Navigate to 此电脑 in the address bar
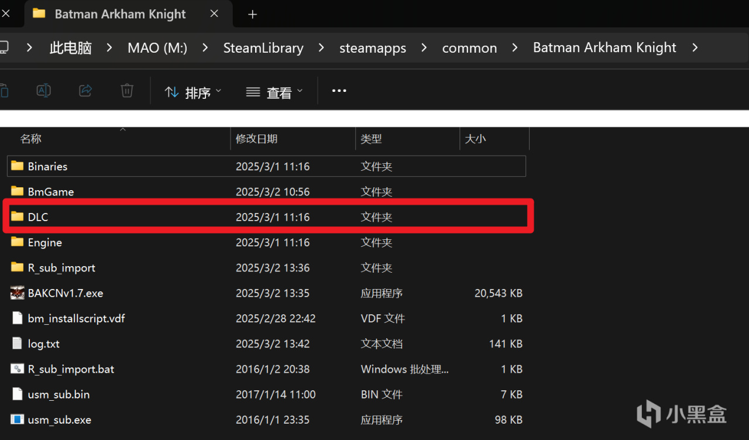749x440 pixels. point(71,48)
